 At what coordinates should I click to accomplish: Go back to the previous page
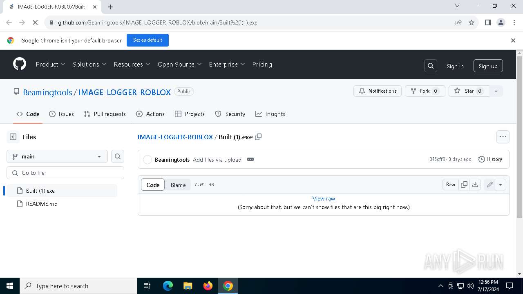coord(9,22)
